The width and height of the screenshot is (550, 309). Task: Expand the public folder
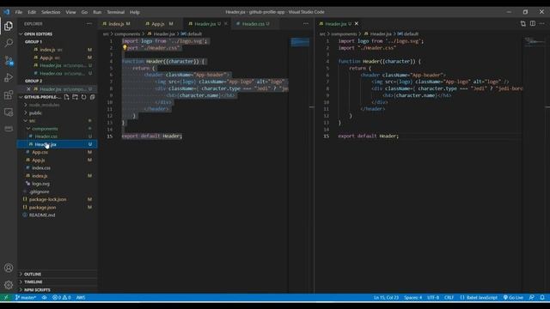point(35,112)
